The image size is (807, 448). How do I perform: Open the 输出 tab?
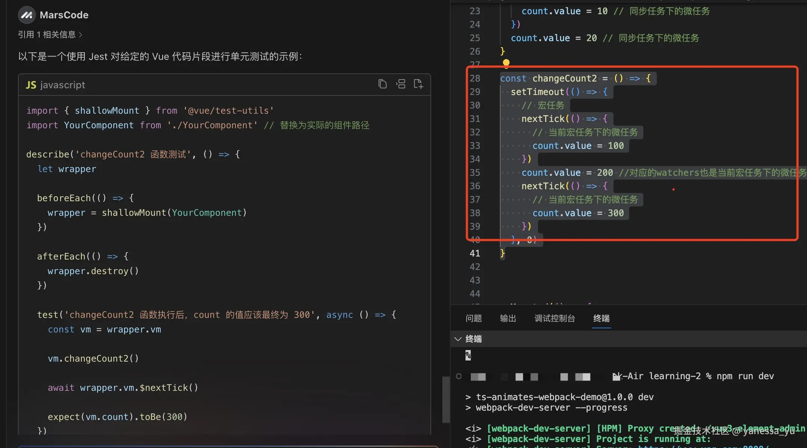[508, 318]
